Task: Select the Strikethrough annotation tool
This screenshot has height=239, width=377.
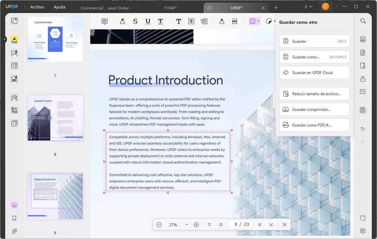Action: point(135,21)
